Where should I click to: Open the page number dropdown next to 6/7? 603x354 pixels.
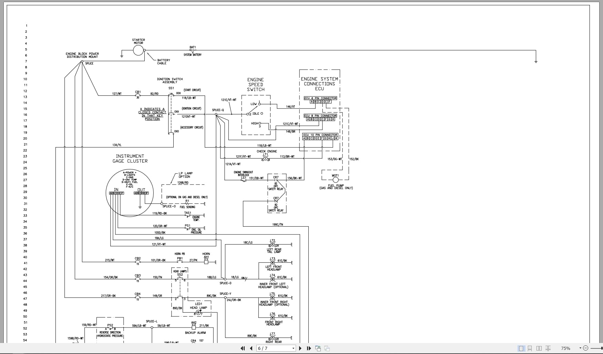tap(293, 348)
